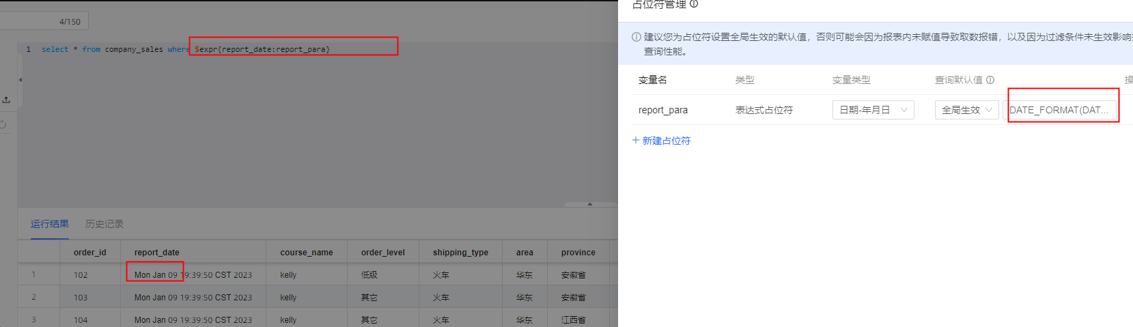Click the order_id column header
The width and height of the screenshot is (1133, 327).
(x=89, y=253)
